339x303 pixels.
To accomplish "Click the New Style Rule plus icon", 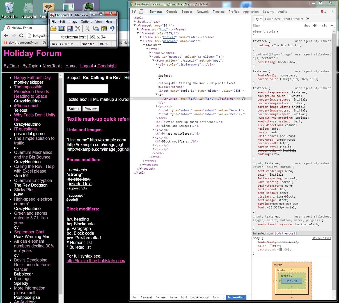I will click(332, 26).
